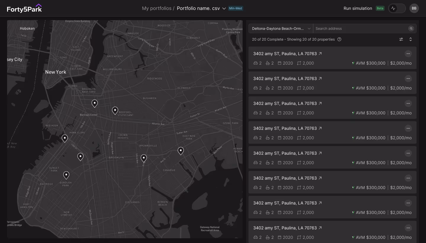Screen dimensions: 426x243
Task: Click the bed icon on the first property card
Action: click(255, 63)
